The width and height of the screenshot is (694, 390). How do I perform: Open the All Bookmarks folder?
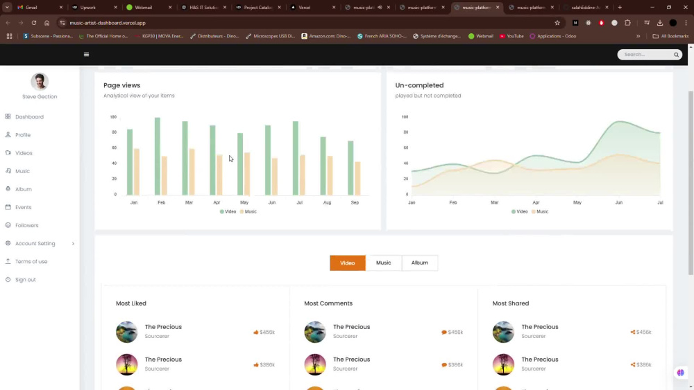pos(670,36)
